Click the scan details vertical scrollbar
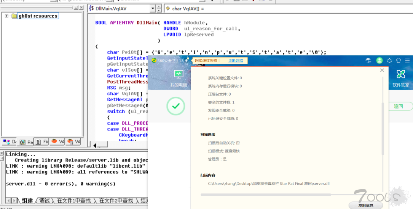 [x=383, y=129]
